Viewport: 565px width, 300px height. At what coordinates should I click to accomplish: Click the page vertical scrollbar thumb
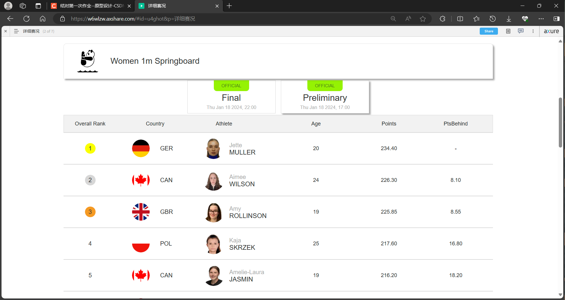pyautogui.click(x=561, y=123)
